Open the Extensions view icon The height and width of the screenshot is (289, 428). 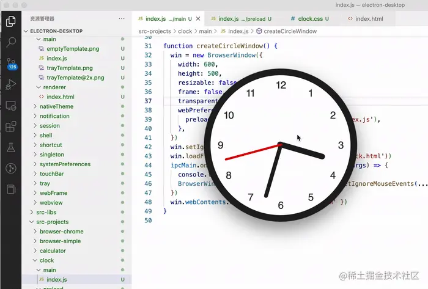pos(10,127)
